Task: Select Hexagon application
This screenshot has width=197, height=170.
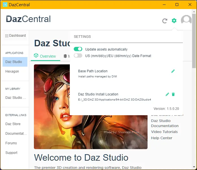Action: (x=12, y=71)
